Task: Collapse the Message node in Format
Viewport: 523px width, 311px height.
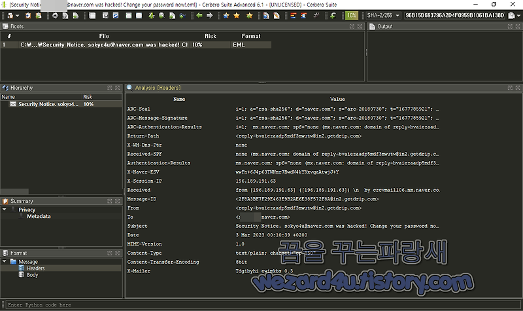Action: [5, 261]
